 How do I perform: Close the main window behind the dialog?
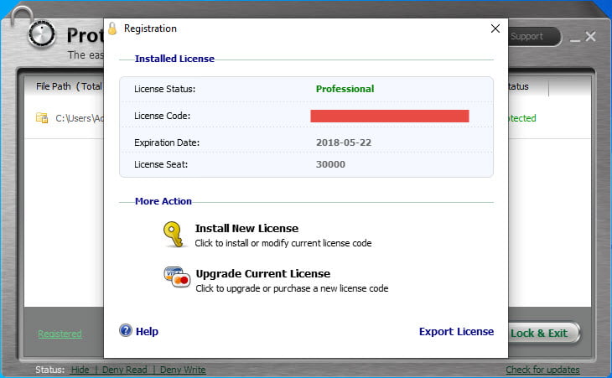(590, 37)
